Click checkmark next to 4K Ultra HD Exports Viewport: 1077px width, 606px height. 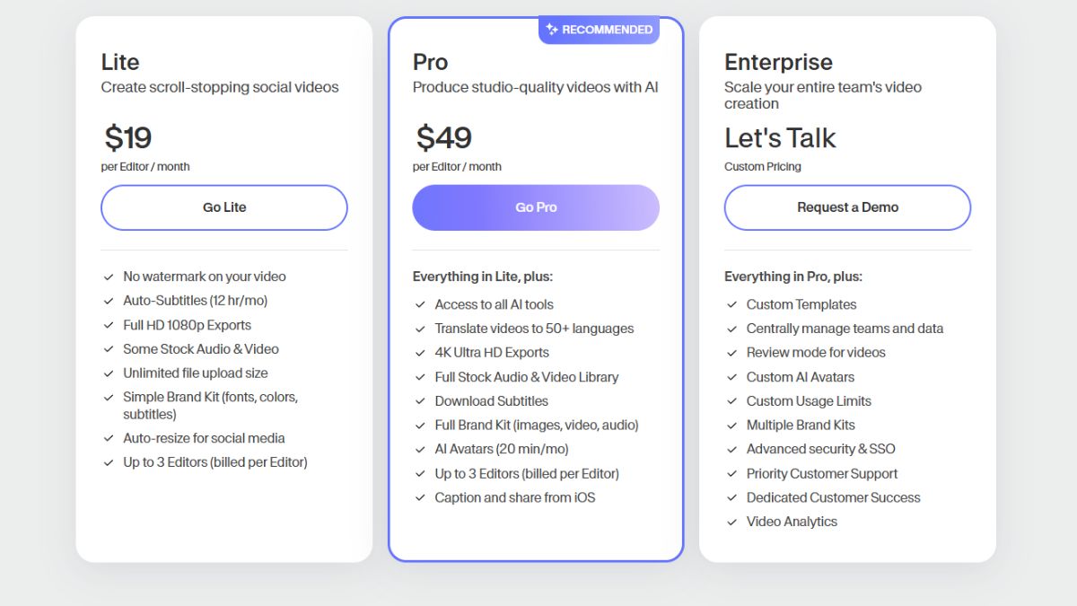[x=420, y=354]
